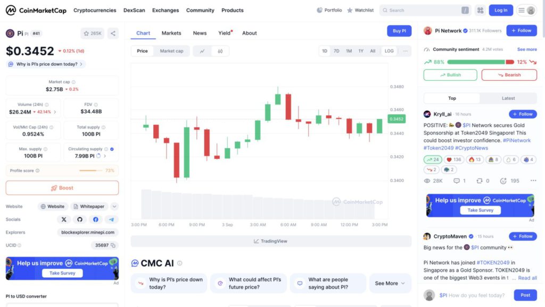Open the Whitepaper link

click(89, 207)
